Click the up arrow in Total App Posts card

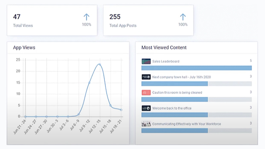point(183,17)
